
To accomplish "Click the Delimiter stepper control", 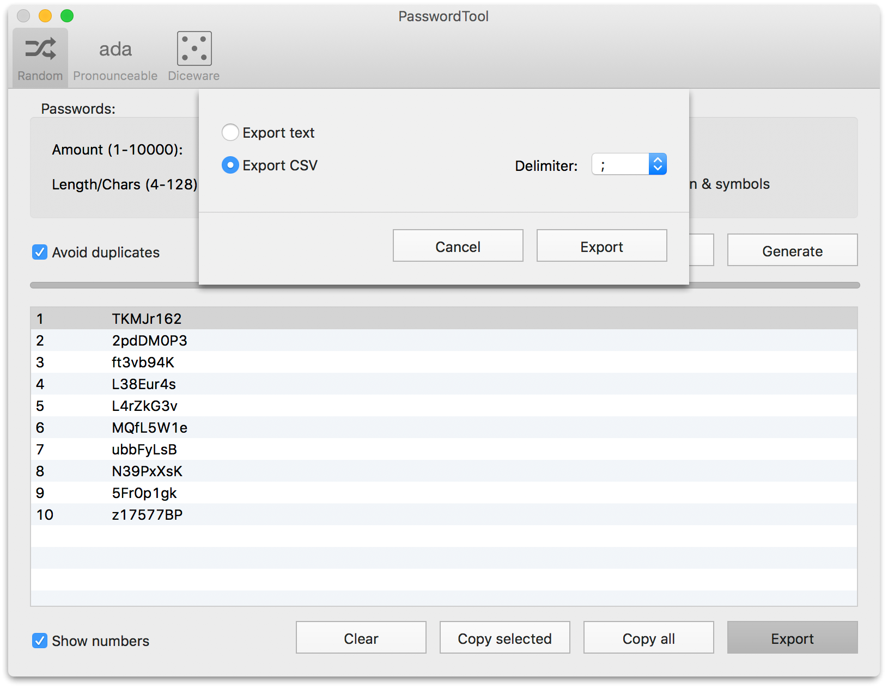I will [658, 164].
